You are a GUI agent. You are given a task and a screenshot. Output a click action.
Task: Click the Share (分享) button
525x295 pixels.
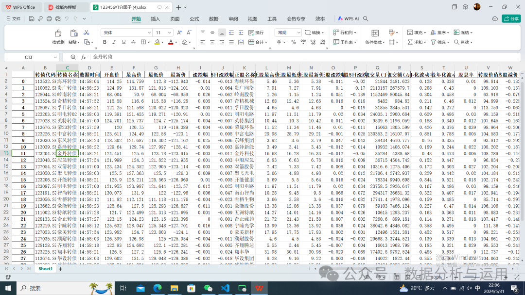pyautogui.click(x=511, y=19)
